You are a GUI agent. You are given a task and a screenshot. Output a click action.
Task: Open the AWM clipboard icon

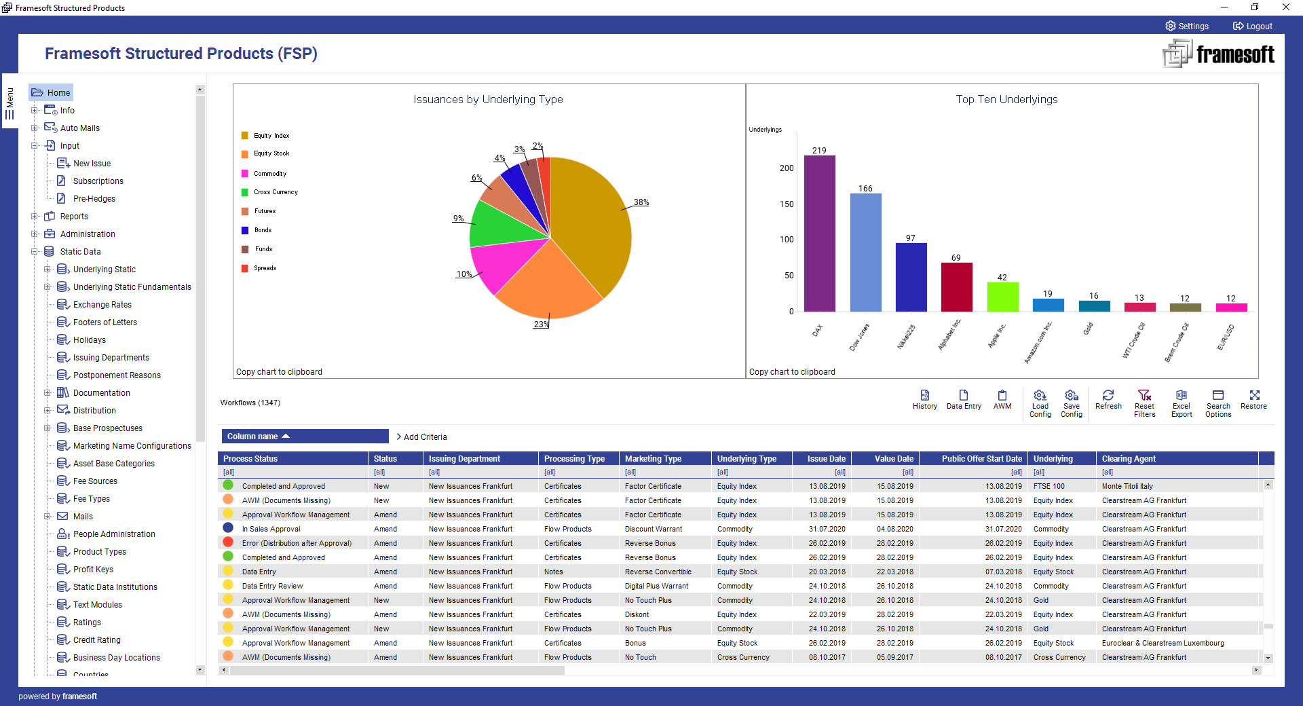1002,395
